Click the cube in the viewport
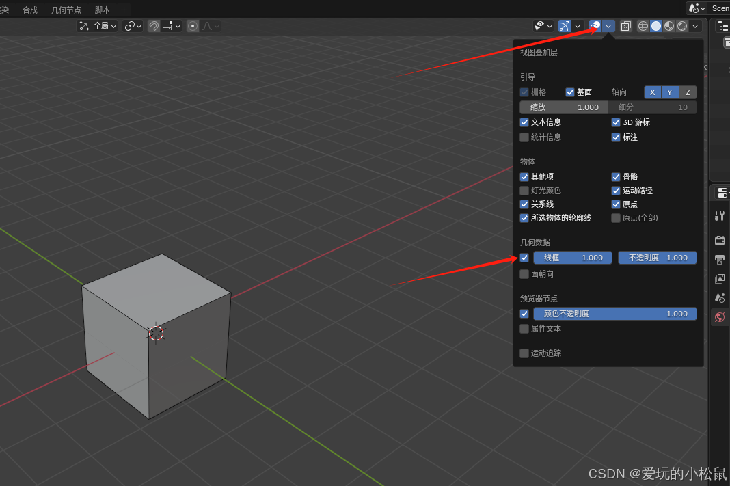Image resolution: width=730 pixels, height=486 pixels. pyautogui.click(x=157, y=335)
